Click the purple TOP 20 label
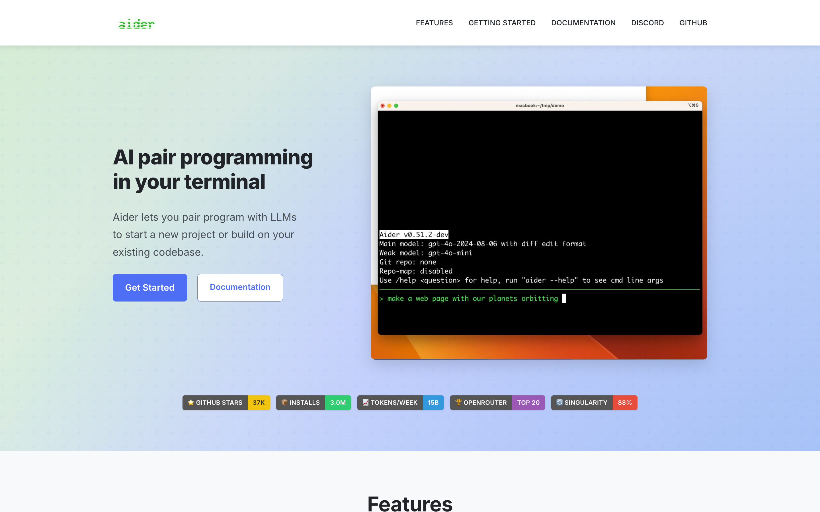The height and width of the screenshot is (512, 820). (x=528, y=402)
